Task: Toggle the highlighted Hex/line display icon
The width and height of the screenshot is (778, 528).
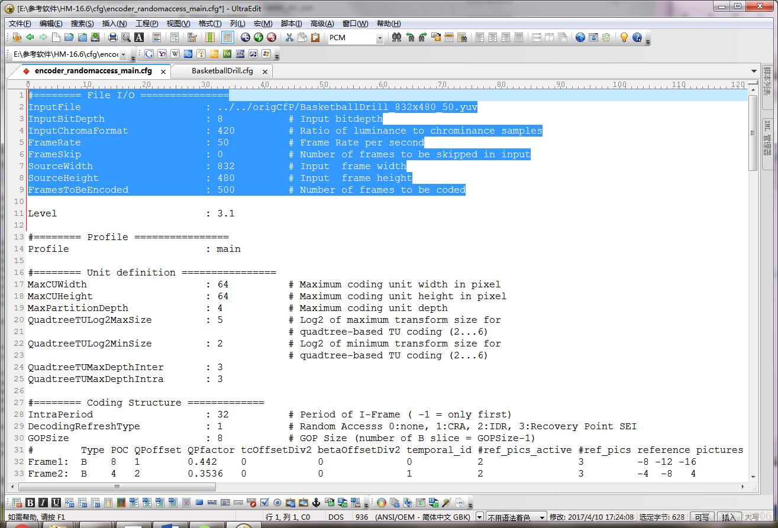Action: pos(227,37)
